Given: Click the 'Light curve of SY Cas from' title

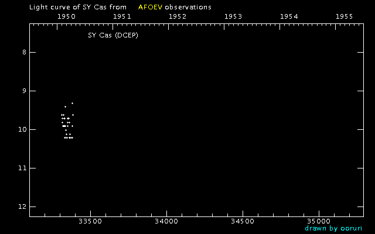Looking at the screenshot, I should point(78,7).
